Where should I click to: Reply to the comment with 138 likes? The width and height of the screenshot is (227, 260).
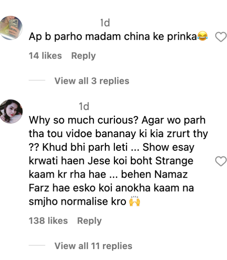coord(89,221)
